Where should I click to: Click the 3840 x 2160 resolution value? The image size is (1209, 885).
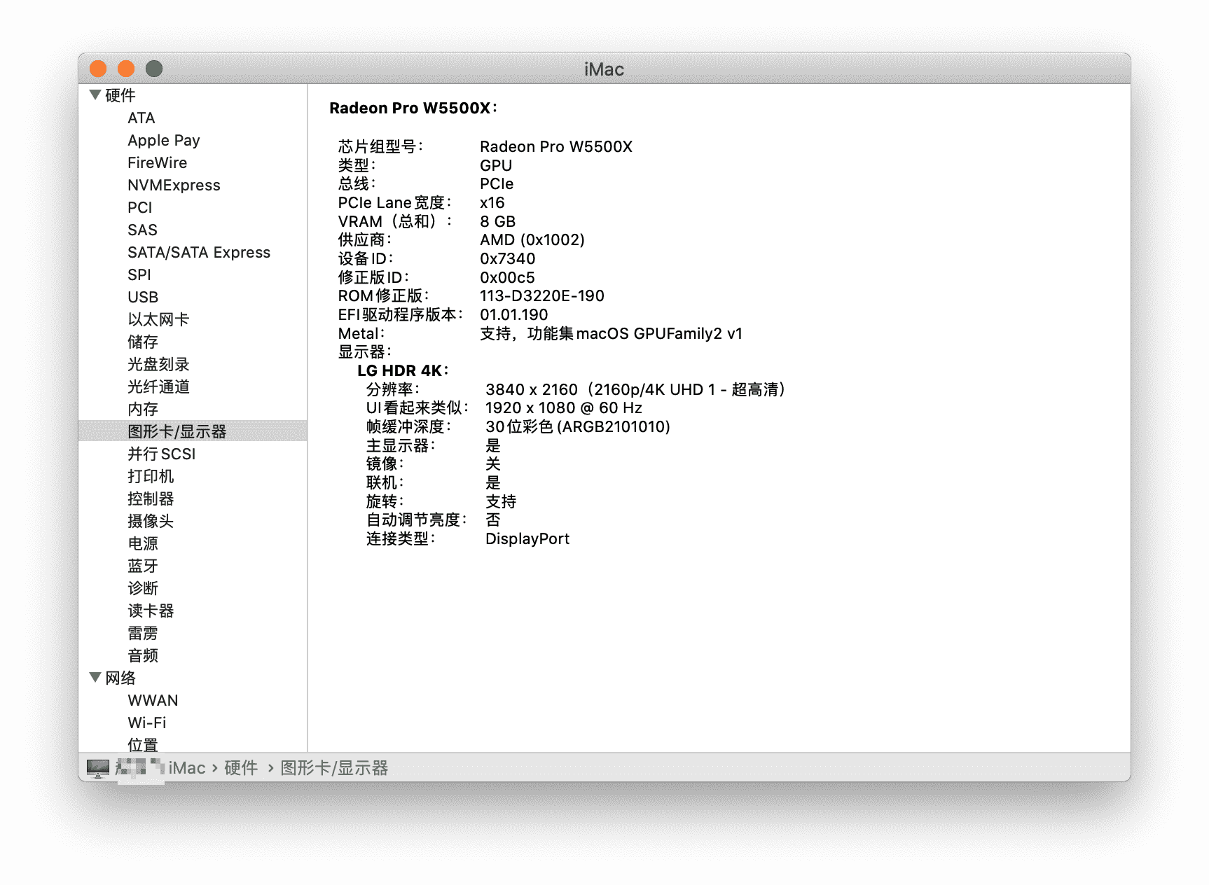pyautogui.click(x=636, y=390)
